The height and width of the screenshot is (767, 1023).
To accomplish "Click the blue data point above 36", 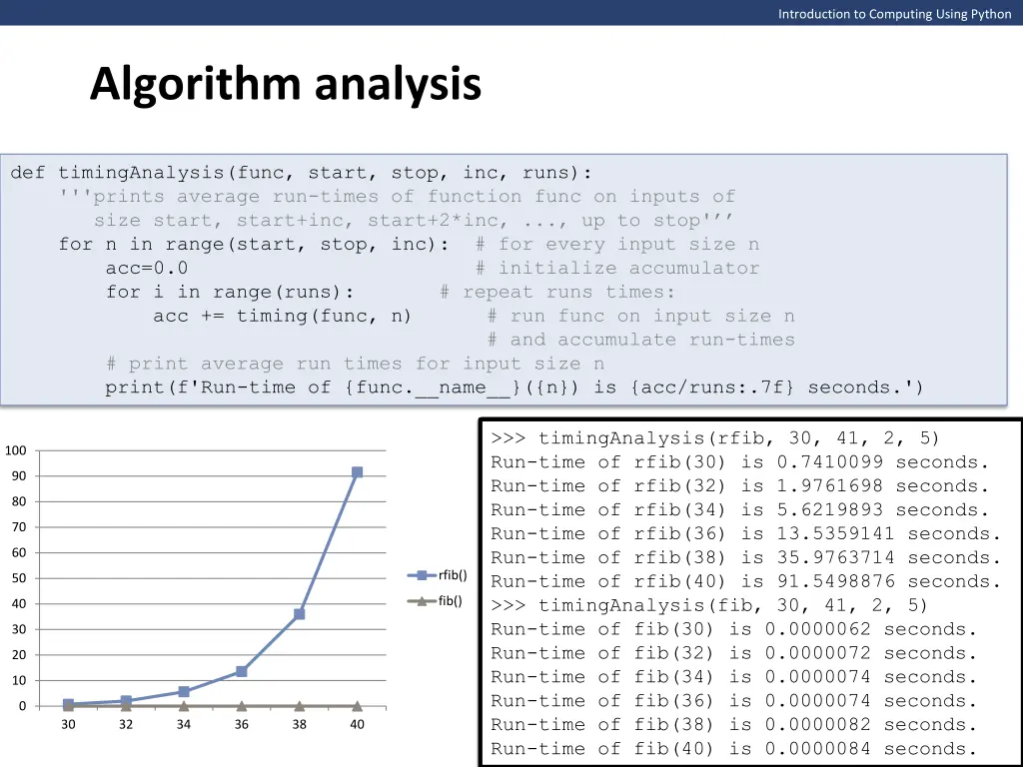I will click(241, 671).
